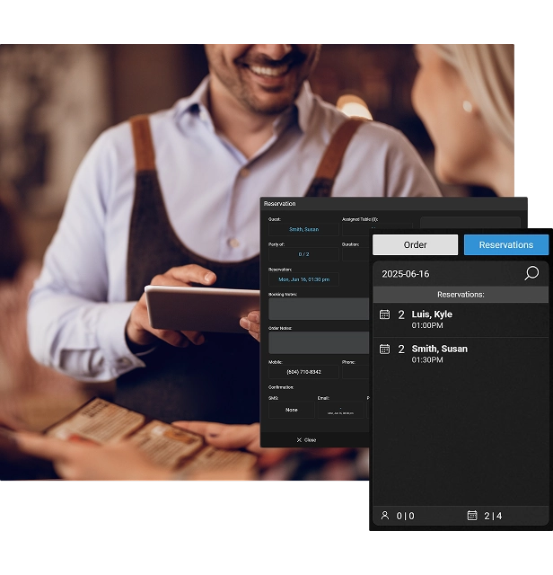Click the person icon in footer
Image resolution: width=553 pixels, height=575 pixels.
pyautogui.click(x=385, y=516)
